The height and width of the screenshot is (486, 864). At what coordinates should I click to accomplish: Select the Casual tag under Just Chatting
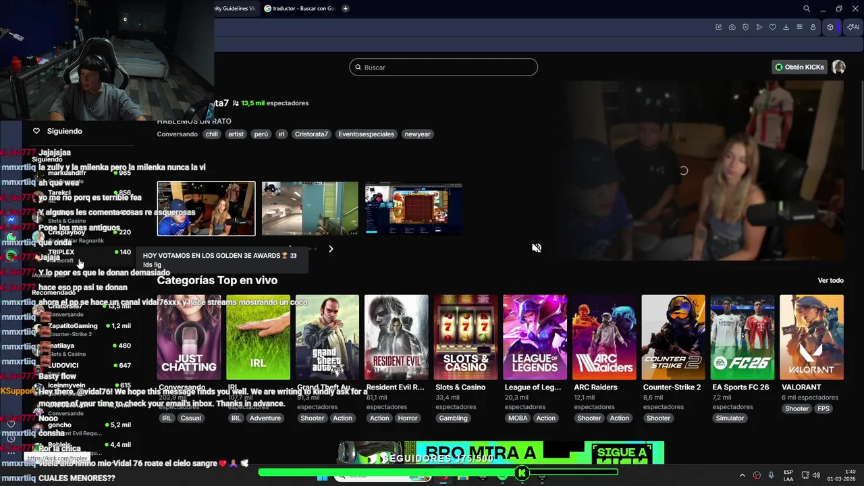[x=191, y=418]
